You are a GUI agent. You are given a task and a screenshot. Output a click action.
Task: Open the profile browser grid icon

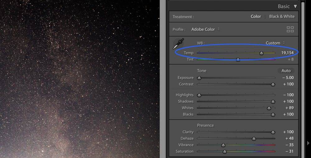click(x=290, y=29)
